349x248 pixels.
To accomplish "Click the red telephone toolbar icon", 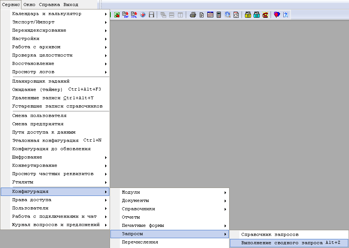I will [x=265, y=15].
